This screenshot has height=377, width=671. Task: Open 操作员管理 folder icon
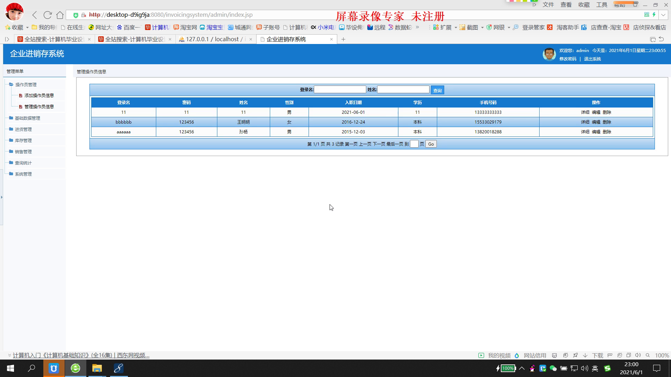tap(11, 84)
